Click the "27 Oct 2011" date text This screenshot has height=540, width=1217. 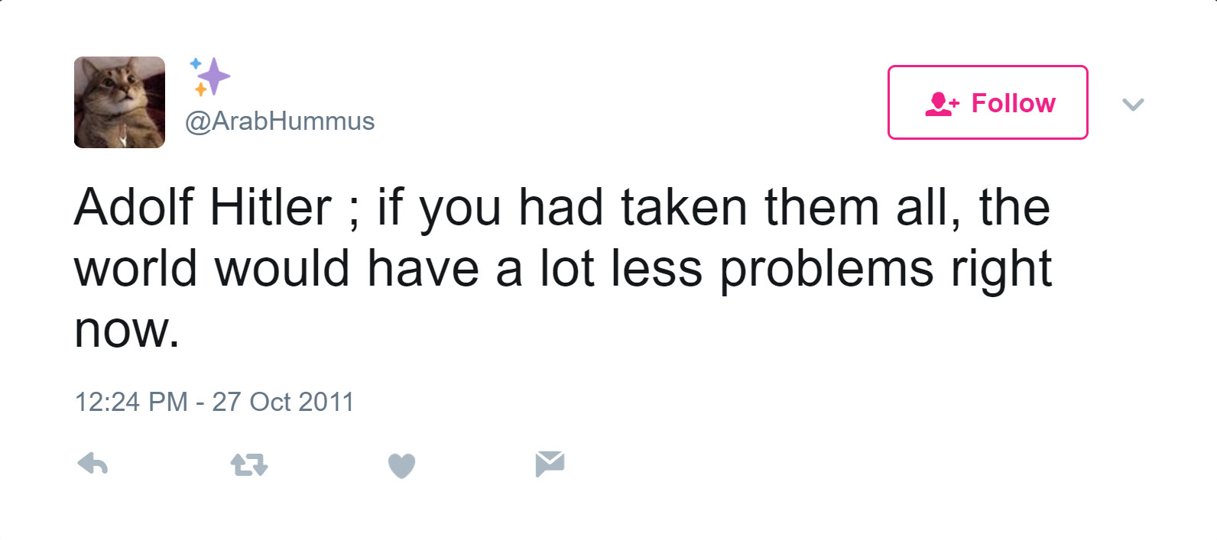283,402
